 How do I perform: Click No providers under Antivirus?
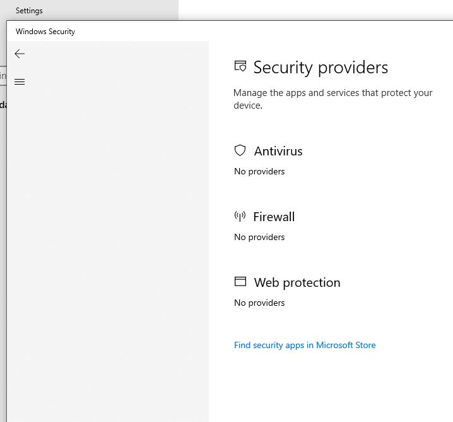pyautogui.click(x=259, y=172)
